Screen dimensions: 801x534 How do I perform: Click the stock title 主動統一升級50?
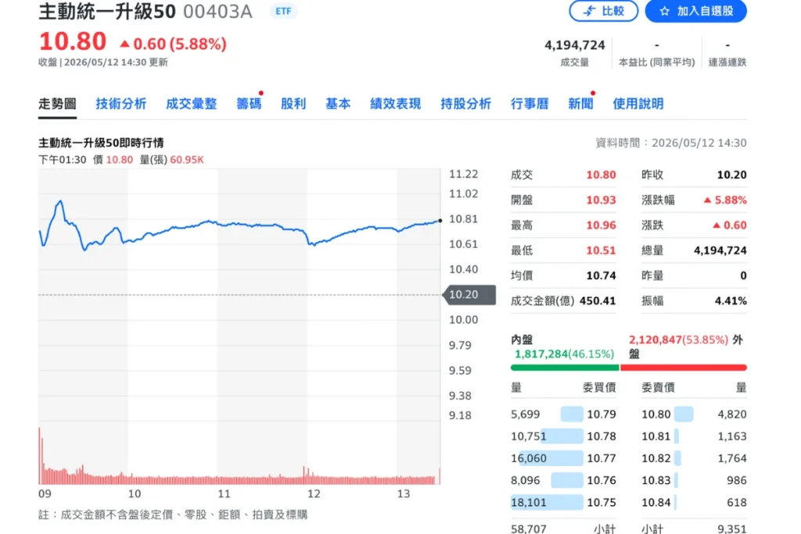(106, 11)
